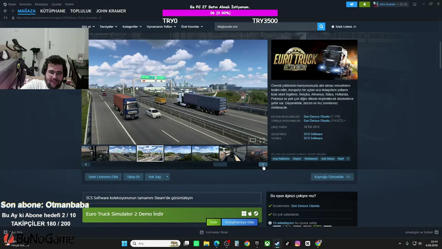Viewport: 442px width, 249px height.
Task: Click İstek Listesine Ekle button
Action: pos(103,177)
